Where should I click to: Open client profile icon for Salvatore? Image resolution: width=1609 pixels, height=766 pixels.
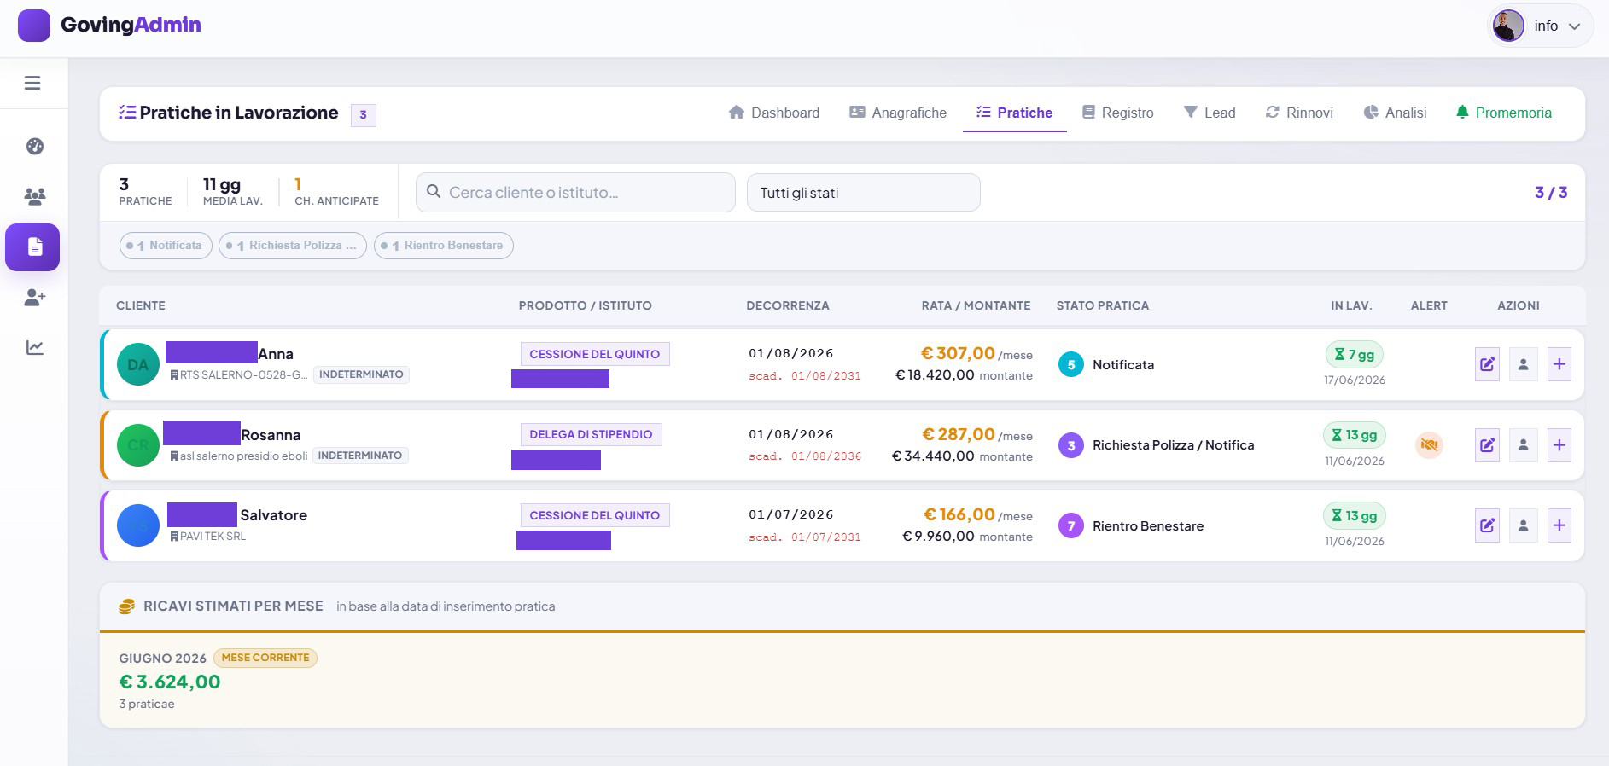[1523, 525]
